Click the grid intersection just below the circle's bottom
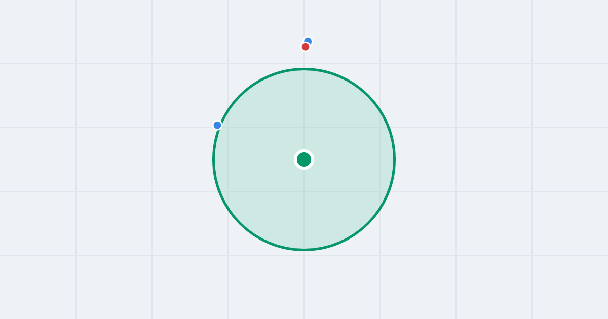 tap(304, 255)
